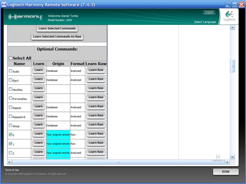Click Learn button for Audio
Image resolution: width=246 pixels, height=184 pixels.
click(x=39, y=70)
